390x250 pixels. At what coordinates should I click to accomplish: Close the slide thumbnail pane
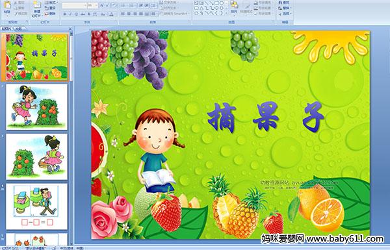tap(70, 29)
